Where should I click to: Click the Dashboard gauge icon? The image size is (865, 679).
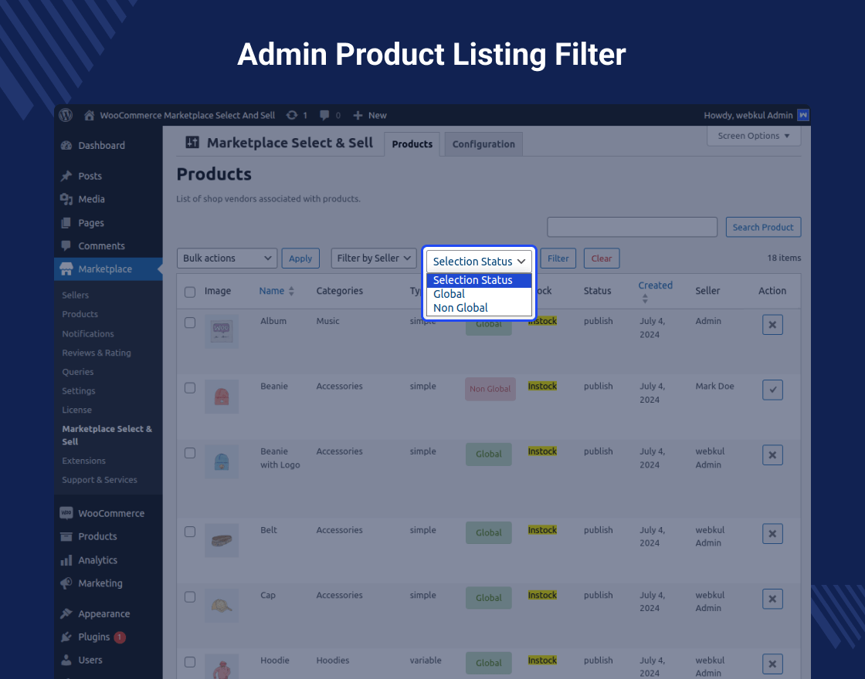[66, 146]
